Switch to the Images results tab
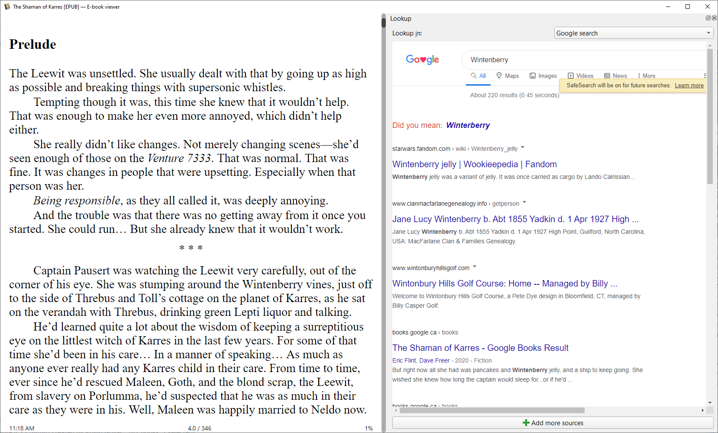 coord(543,76)
